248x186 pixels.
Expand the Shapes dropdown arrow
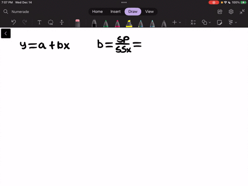coord(210,22)
